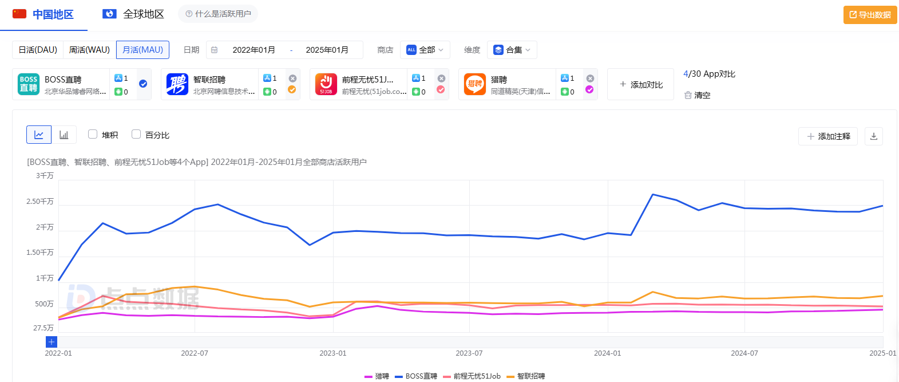Switch to the 中国地区 tab
Screen dimensions: 899x382
pyautogui.click(x=43, y=14)
